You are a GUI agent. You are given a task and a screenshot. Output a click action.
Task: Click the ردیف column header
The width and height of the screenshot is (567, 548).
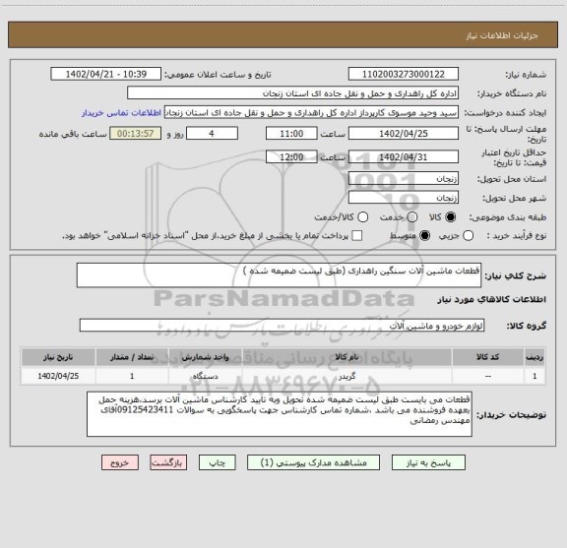pyautogui.click(x=535, y=357)
